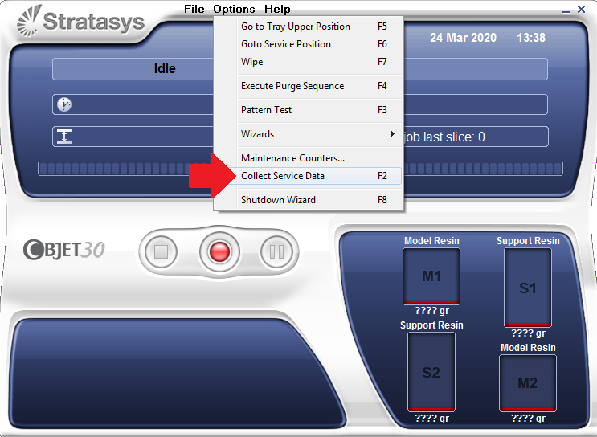Select the S1 support resin cartridge

point(528,288)
